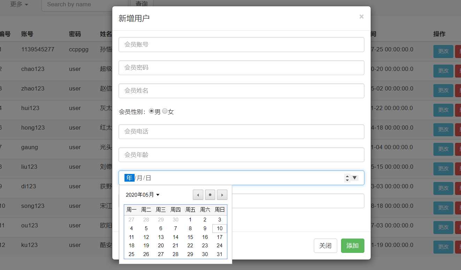Click the account cell zhao123
Screen dimensions: 461x270
[33, 88]
